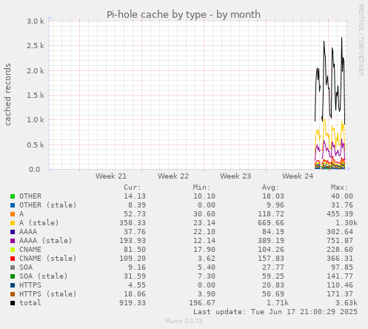The height and width of the screenshot is (329, 368).
Task: Click the HTTPS legend swatch
Action: click(x=13, y=285)
